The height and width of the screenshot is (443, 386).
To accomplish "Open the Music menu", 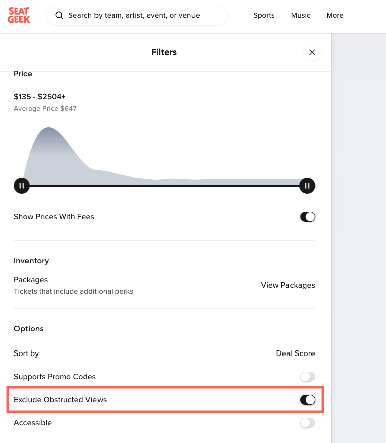I will pyautogui.click(x=301, y=15).
